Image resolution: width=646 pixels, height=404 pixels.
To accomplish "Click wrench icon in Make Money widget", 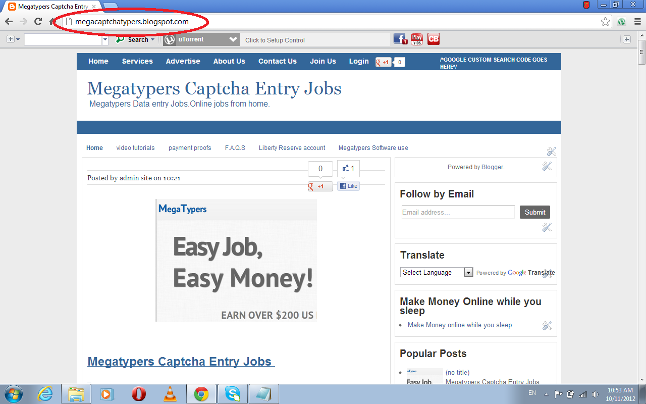I will point(547,326).
